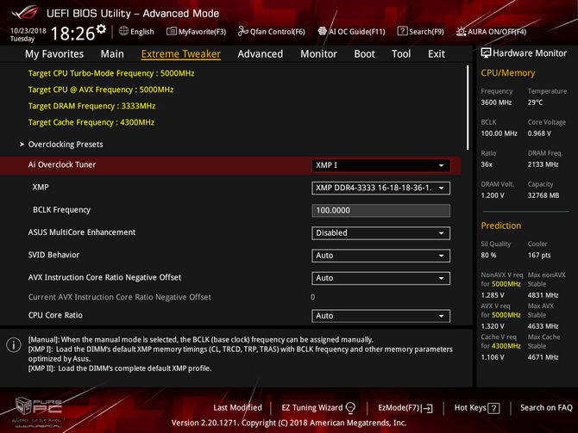Image resolution: width=578 pixels, height=433 pixels.
Task: Click Hot Keys label
Action: [x=470, y=408]
